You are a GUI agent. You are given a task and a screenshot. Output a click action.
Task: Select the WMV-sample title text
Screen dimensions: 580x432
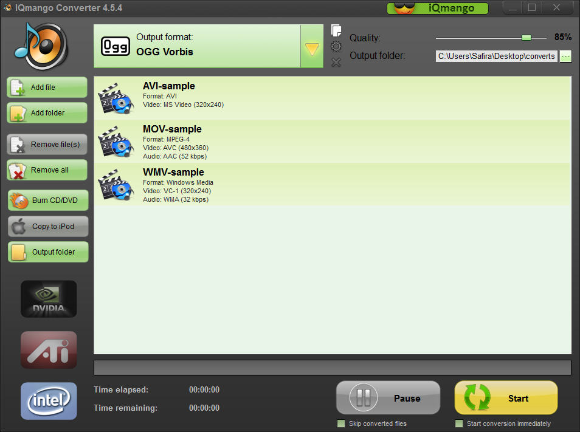click(173, 173)
